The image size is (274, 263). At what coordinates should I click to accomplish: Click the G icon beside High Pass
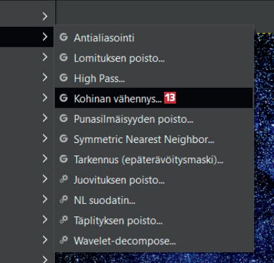click(63, 78)
